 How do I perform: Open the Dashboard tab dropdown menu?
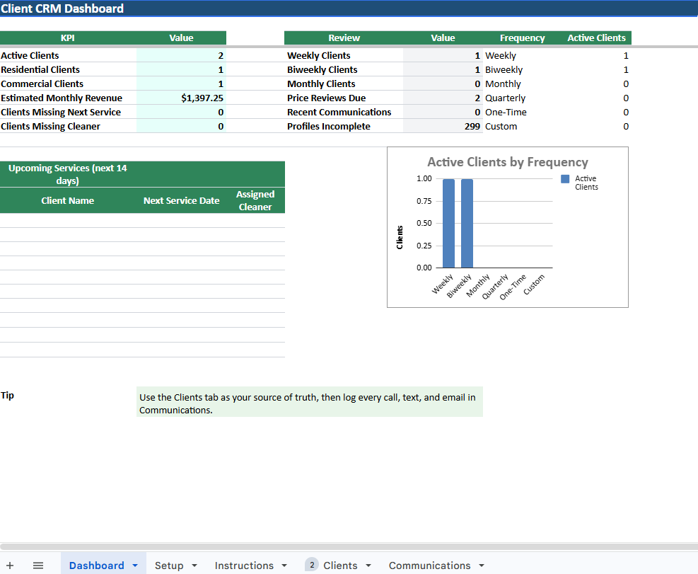coord(134,565)
